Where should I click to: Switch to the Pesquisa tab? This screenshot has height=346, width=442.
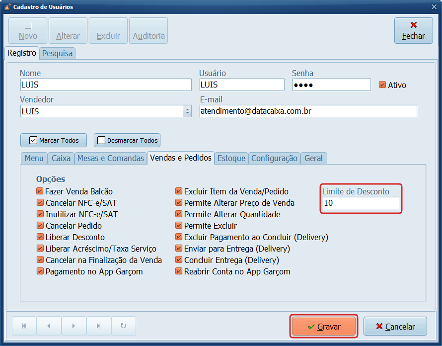click(57, 53)
